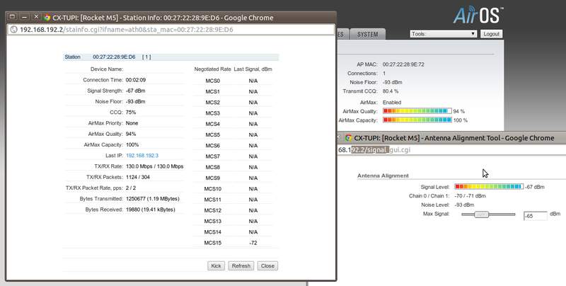Select the MCS7 row label
Viewport: 566px width, 286px height.
pos(213,156)
